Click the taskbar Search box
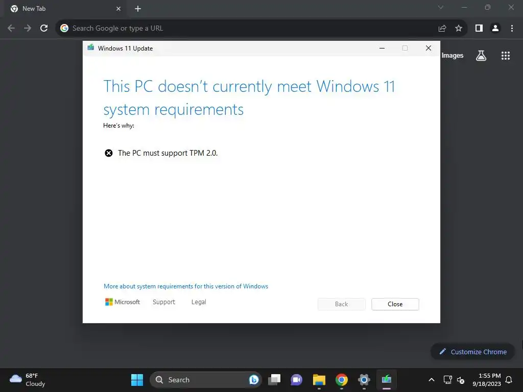 tap(205, 380)
